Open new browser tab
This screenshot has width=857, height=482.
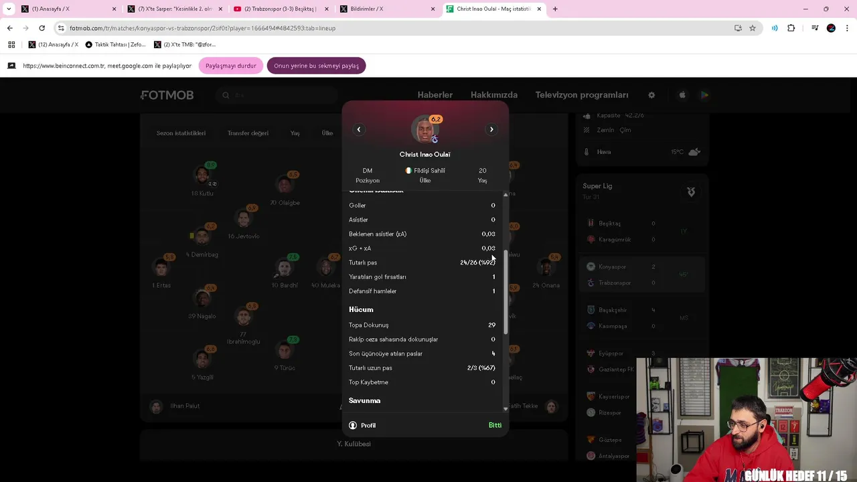pos(555,9)
